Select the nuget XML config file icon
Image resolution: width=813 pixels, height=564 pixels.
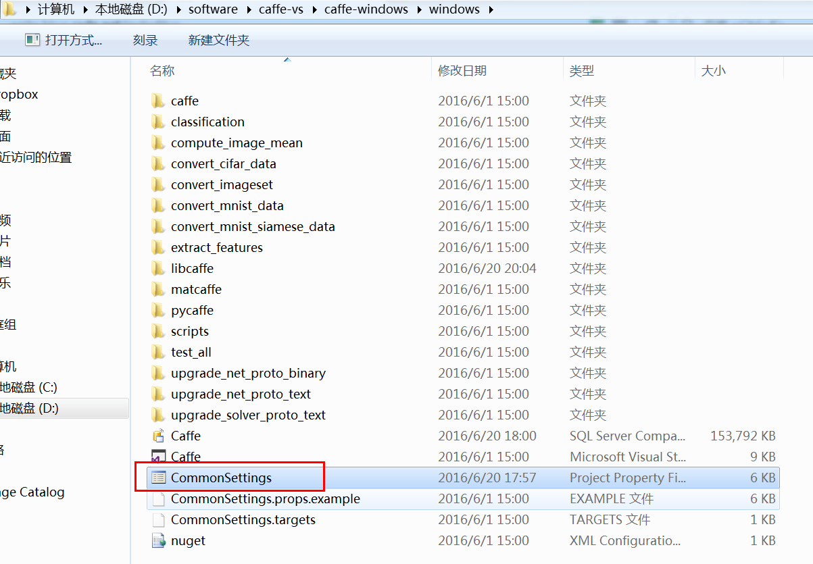coord(158,540)
